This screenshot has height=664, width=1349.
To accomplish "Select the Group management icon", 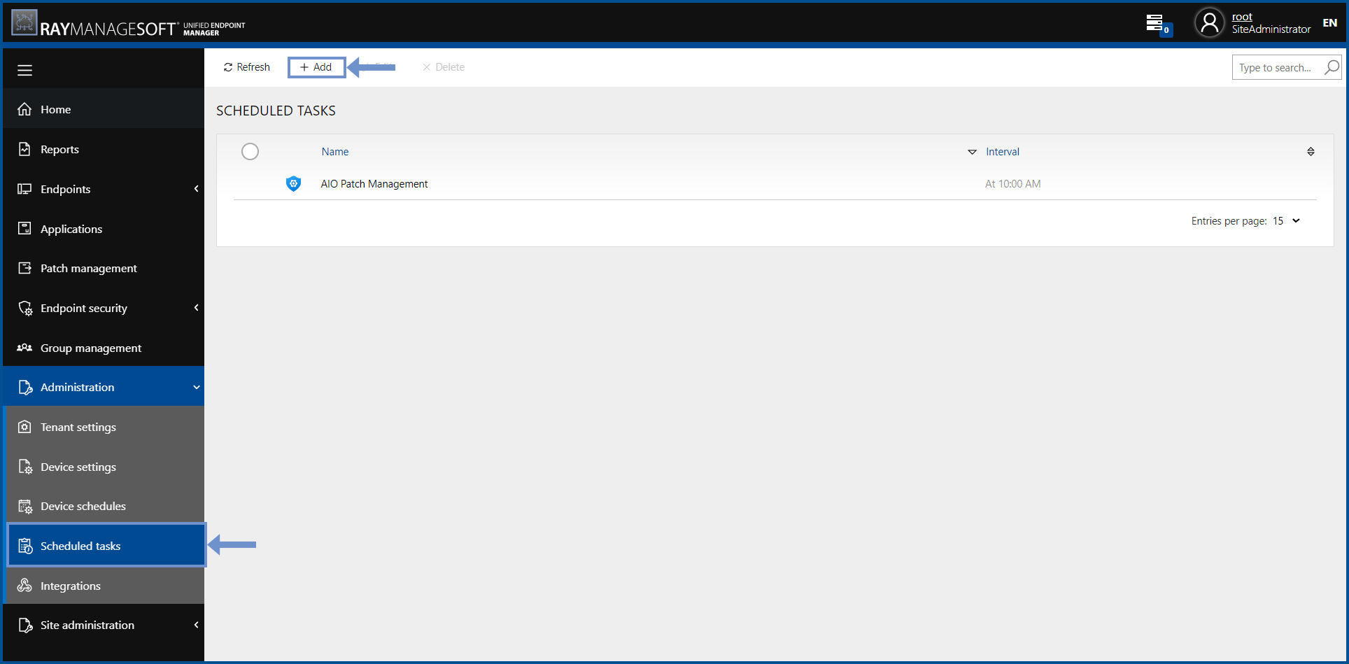I will click(x=24, y=348).
